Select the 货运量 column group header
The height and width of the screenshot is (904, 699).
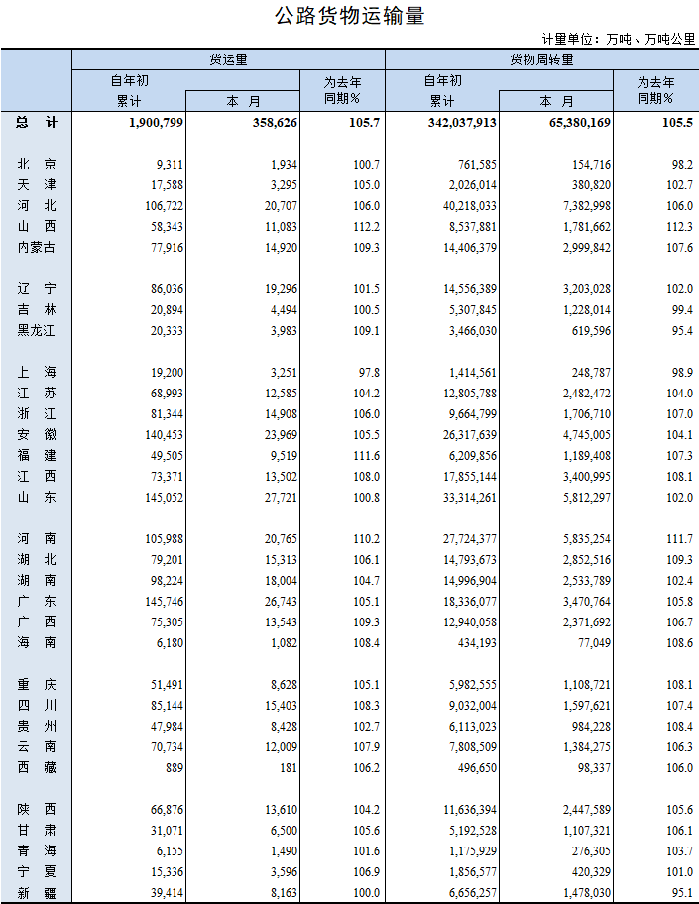(228, 59)
